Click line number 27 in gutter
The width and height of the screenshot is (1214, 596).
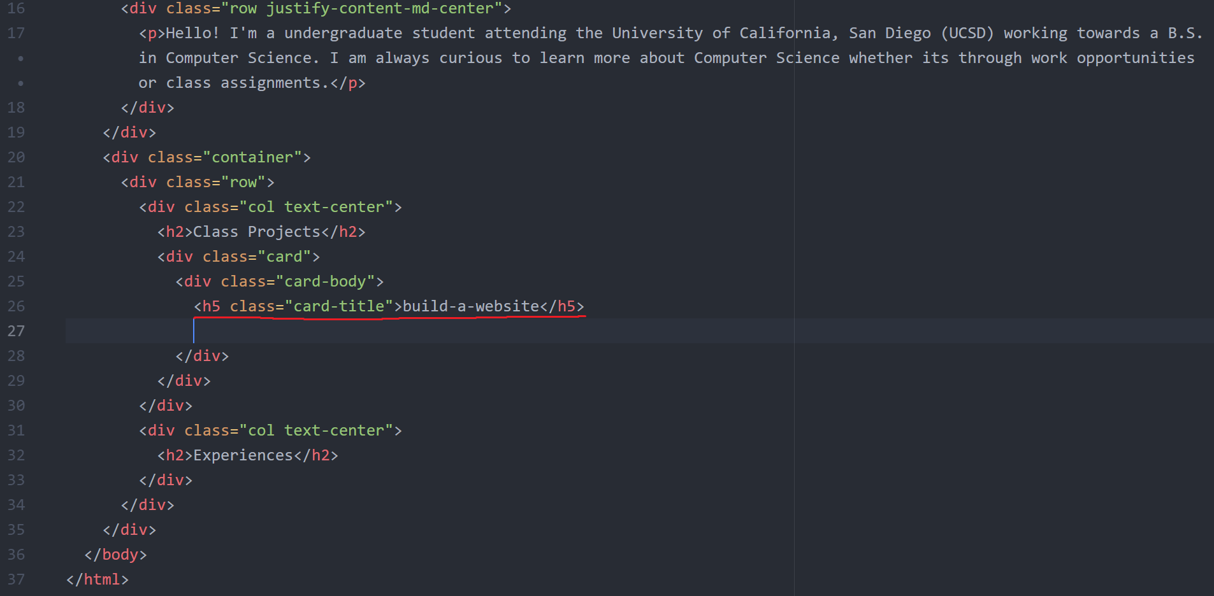tap(16, 331)
